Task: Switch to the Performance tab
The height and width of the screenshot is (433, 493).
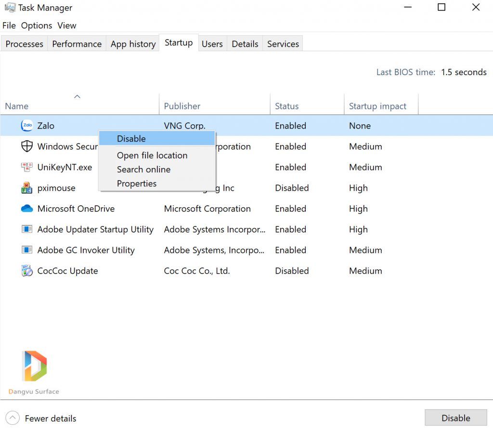Action: click(77, 44)
